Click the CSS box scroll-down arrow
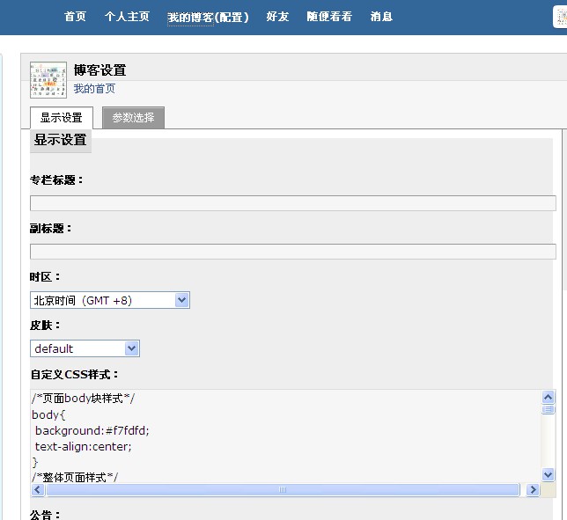 point(549,475)
